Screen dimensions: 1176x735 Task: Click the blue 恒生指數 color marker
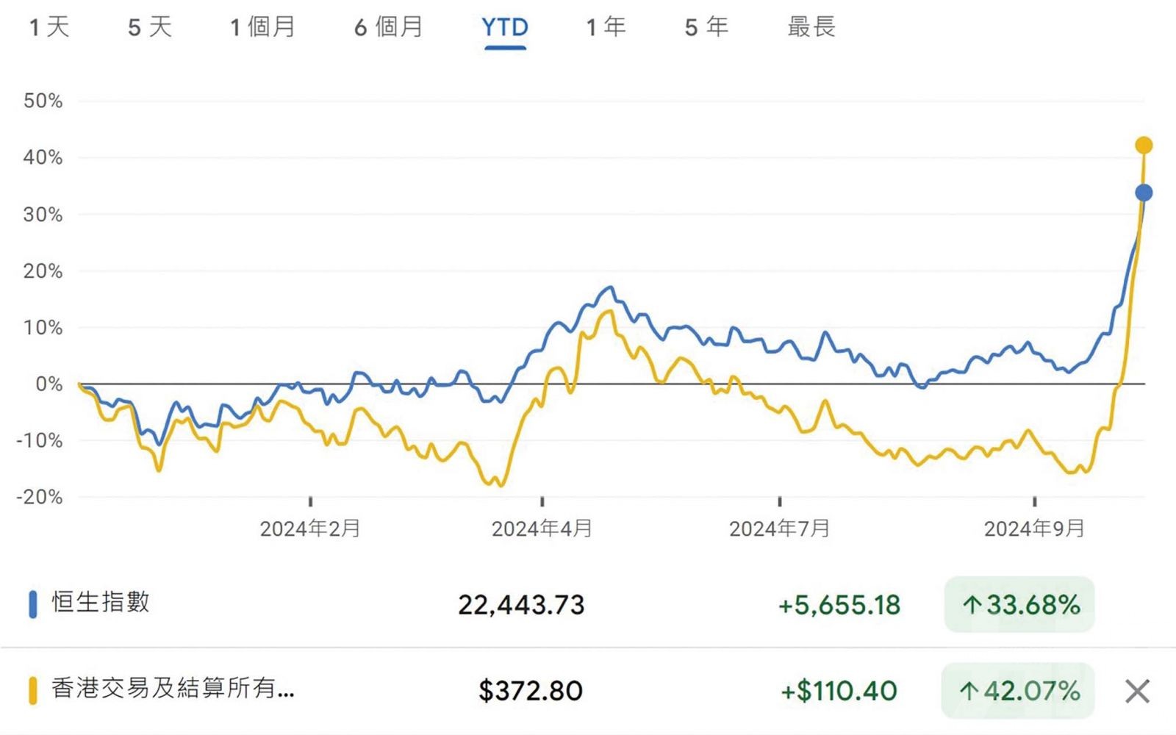pos(32,604)
